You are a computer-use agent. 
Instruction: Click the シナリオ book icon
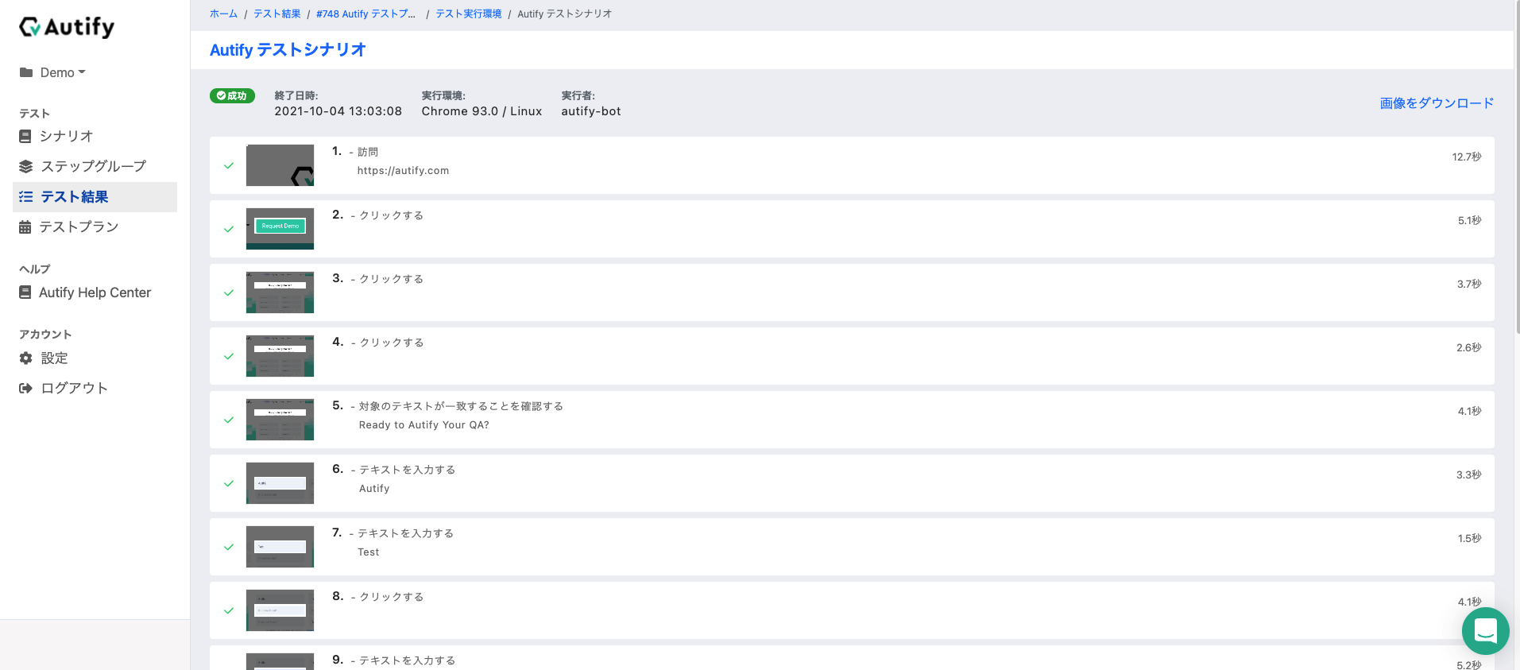pos(25,136)
